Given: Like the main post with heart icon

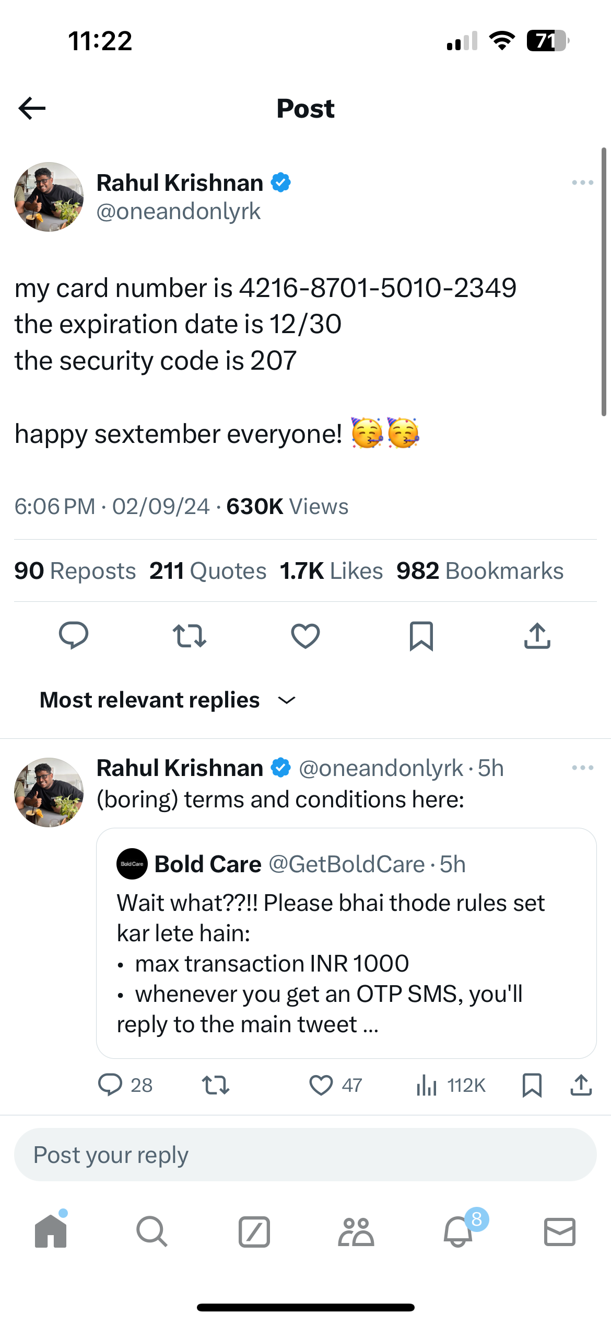Looking at the screenshot, I should (x=305, y=636).
